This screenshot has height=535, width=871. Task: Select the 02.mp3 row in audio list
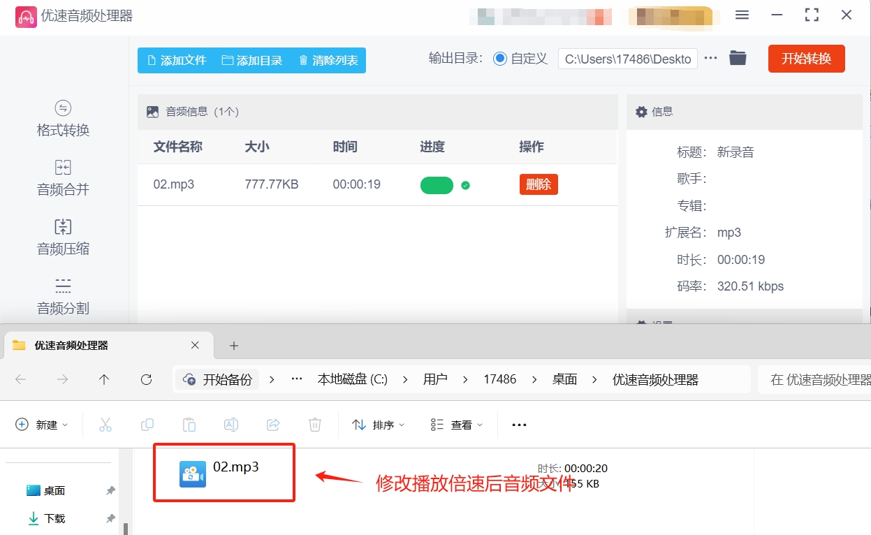pos(377,184)
